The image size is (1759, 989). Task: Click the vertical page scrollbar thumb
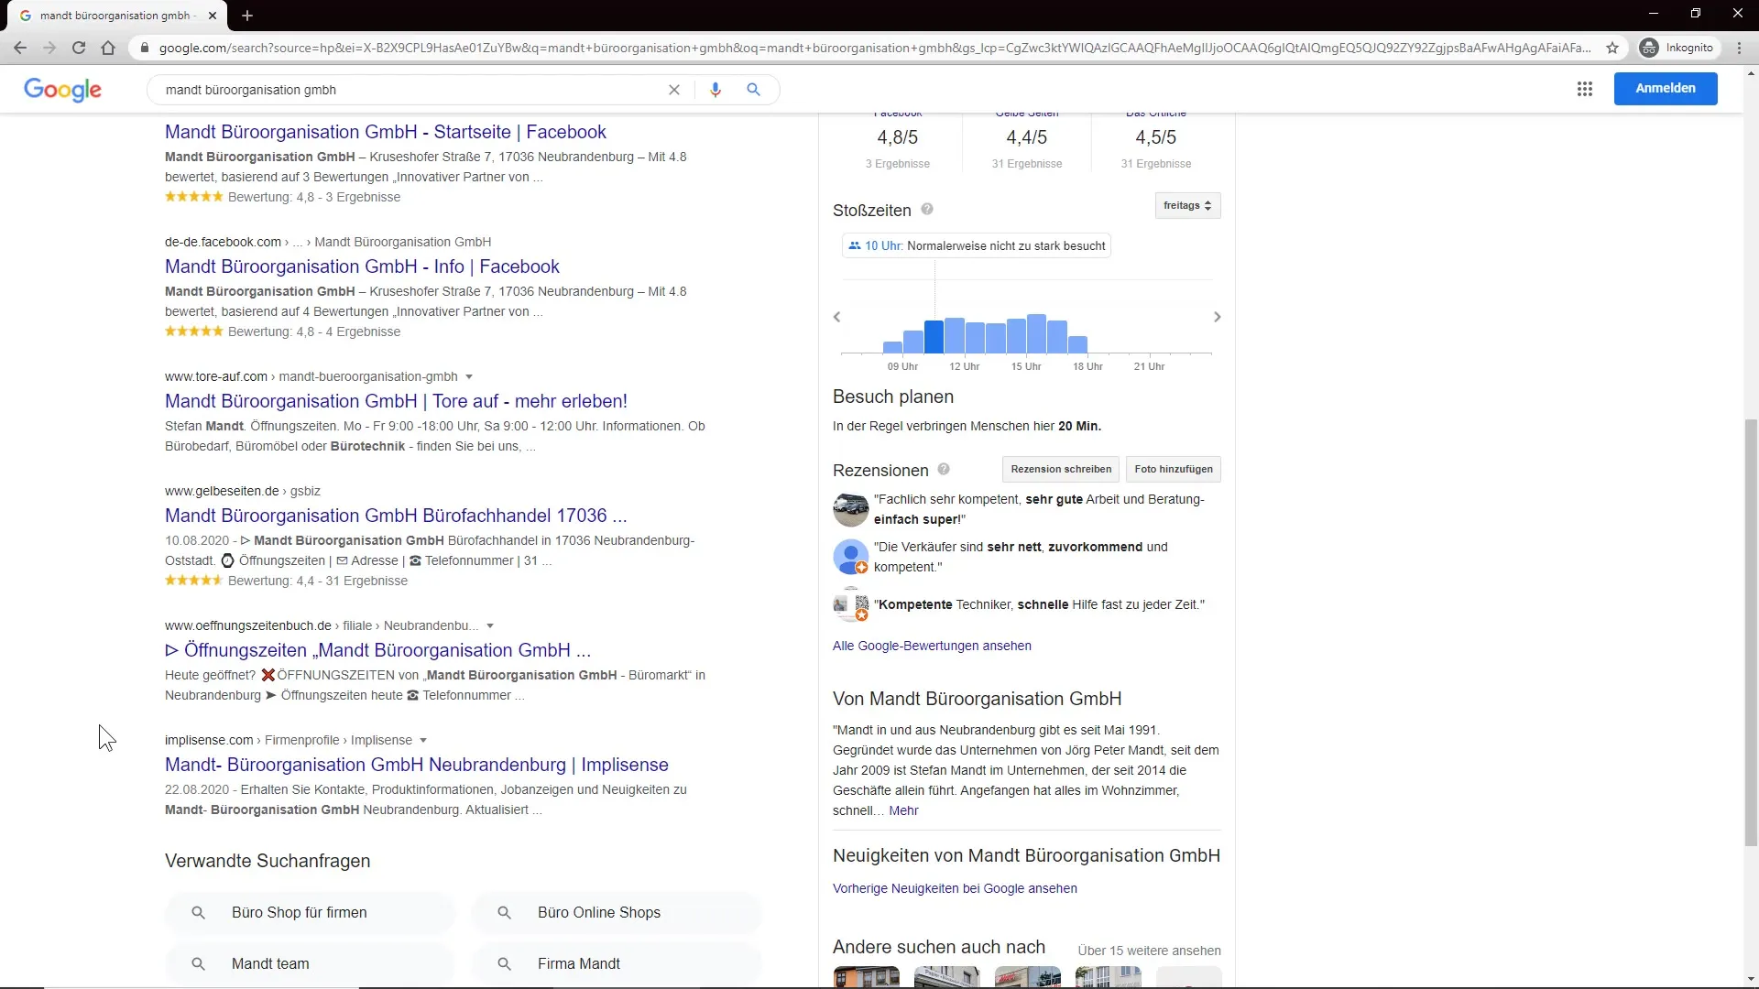1752,632
